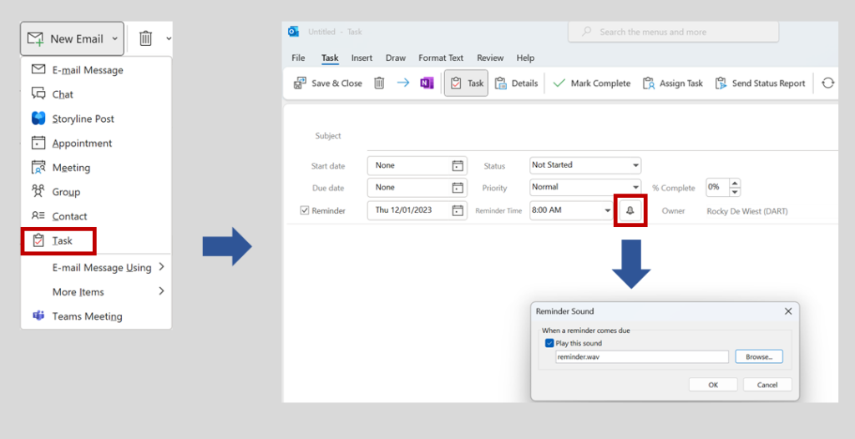Increase % Complete with spinner
855x439 pixels.
click(736, 183)
